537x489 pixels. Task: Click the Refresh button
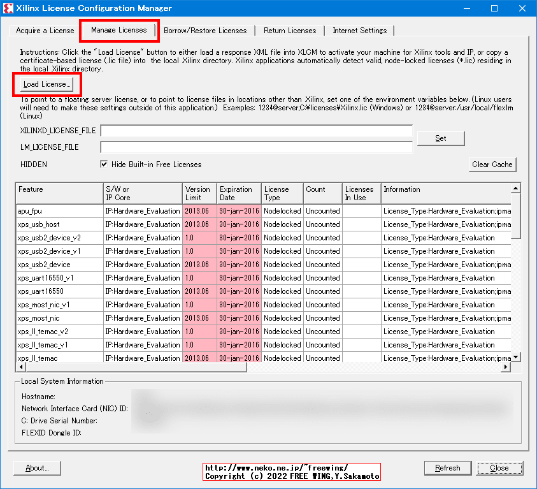click(x=447, y=468)
